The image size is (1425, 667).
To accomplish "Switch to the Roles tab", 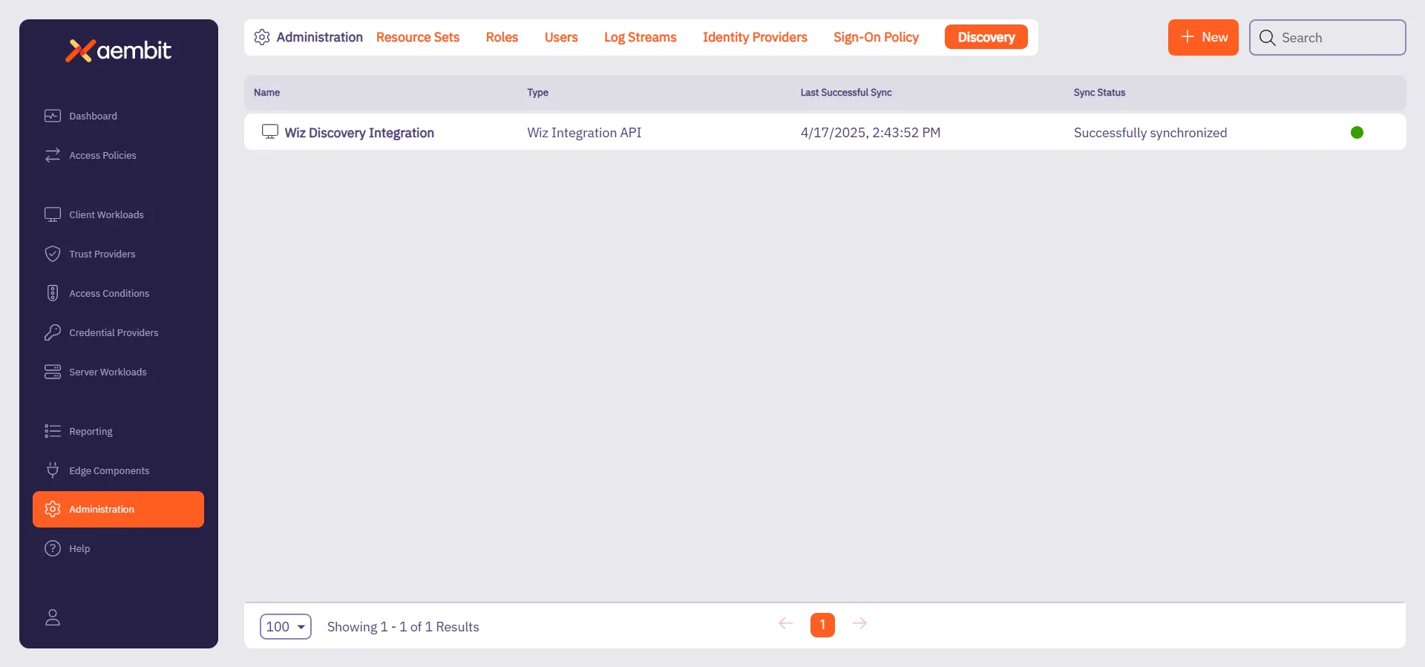I will click(x=502, y=37).
